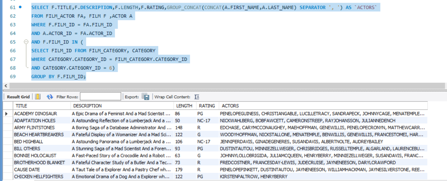Click 'WHERE F.FILM_ID = FA.FILM_ID' on line 63
Screen dimensions: 447x181
coord(72,25)
